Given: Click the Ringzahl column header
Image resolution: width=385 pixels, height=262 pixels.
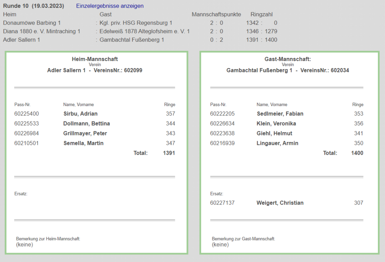Looking at the screenshot, I should pyautogui.click(x=262, y=14).
